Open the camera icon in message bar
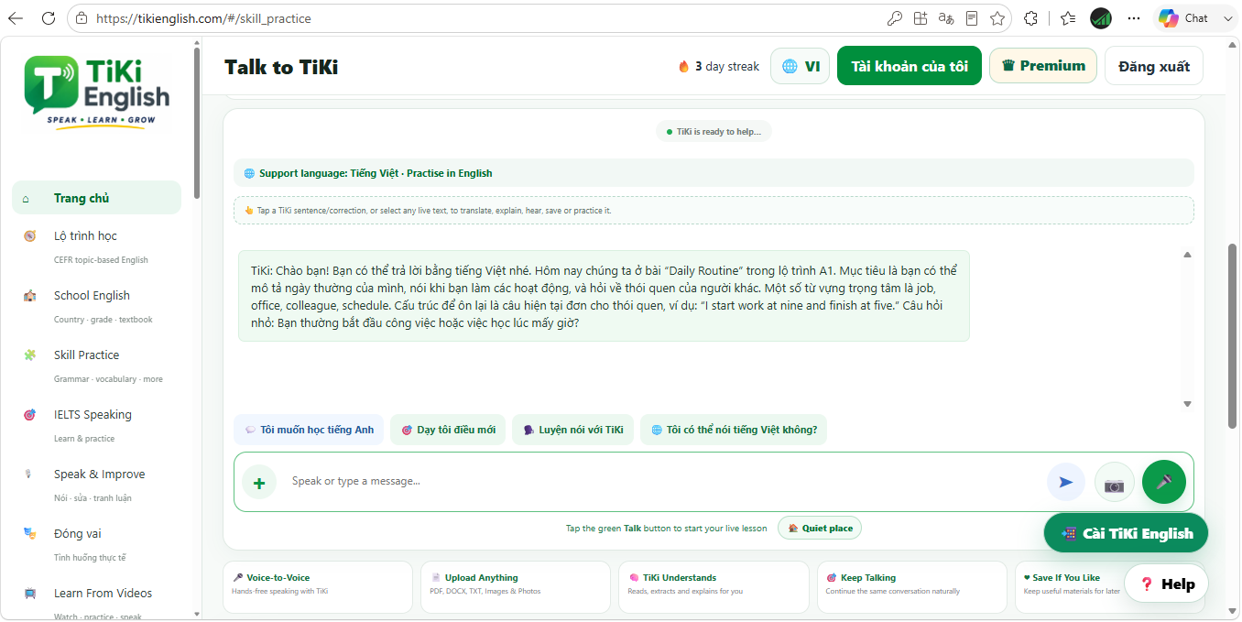 [x=1114, y=482]
